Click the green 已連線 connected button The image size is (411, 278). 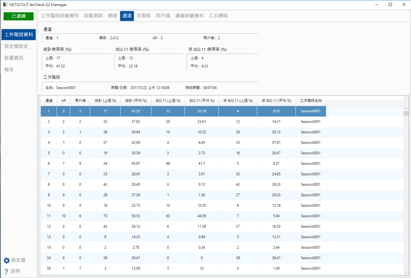tap(18, 16)
